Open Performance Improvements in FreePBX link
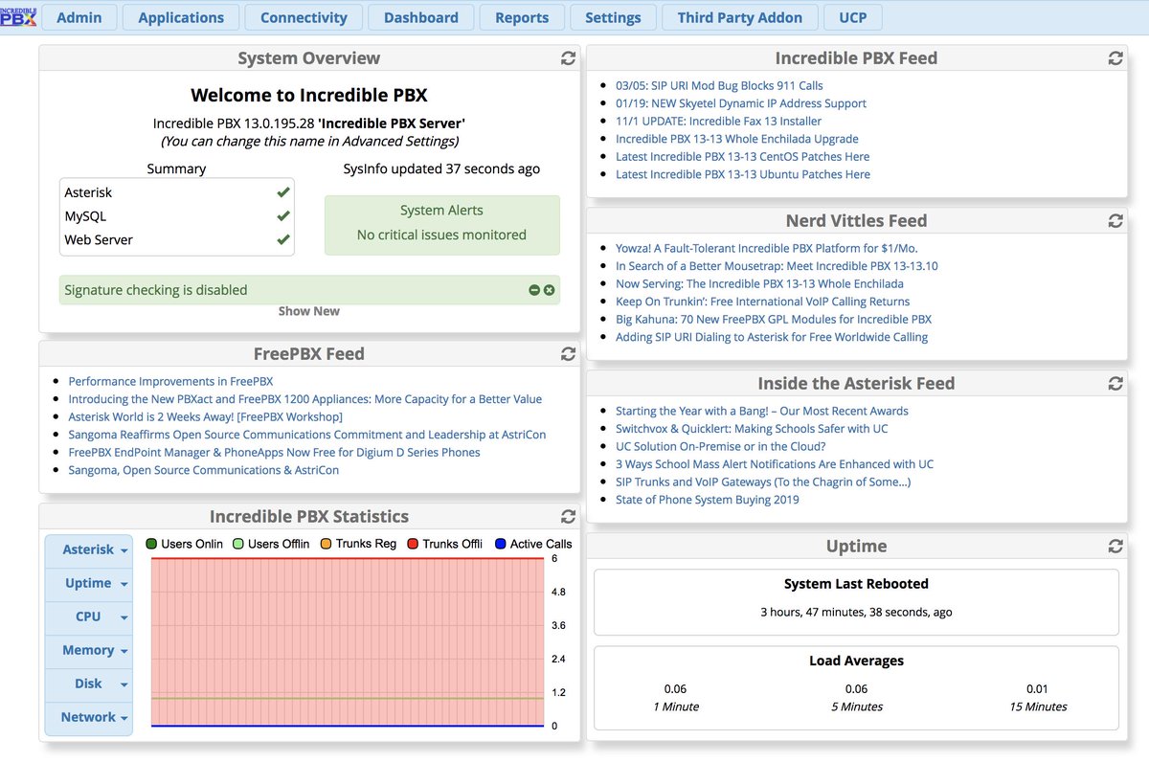The width and height of the screenshot is (1149, 762). tap(170, 381)
